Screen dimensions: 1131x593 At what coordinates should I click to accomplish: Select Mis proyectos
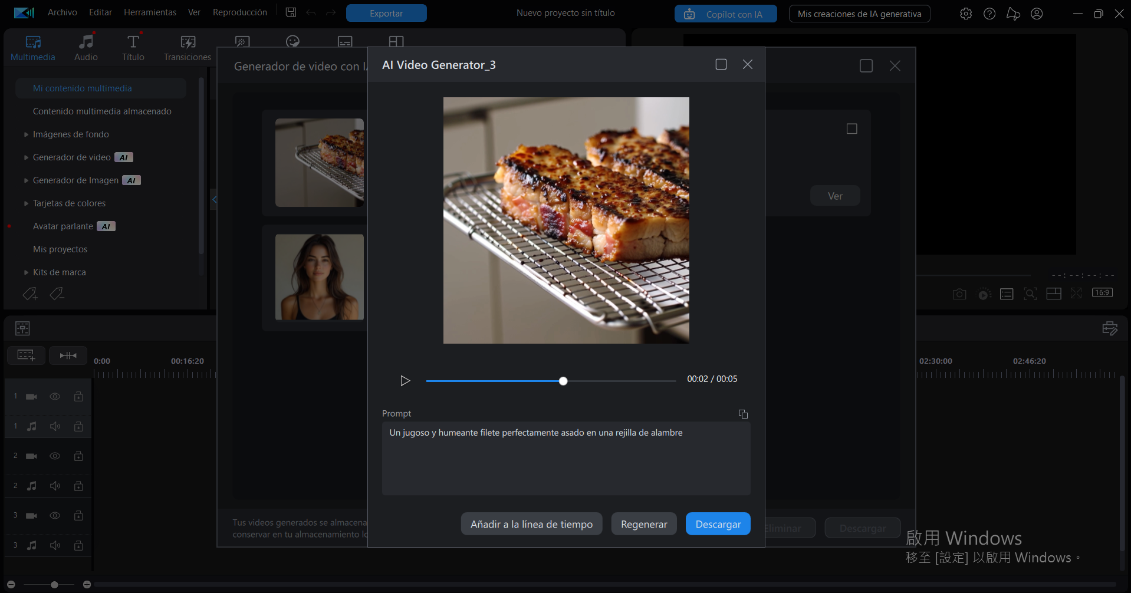(x=60, y=249)
